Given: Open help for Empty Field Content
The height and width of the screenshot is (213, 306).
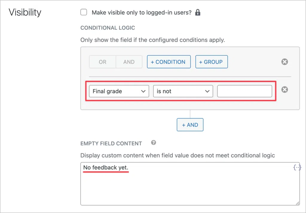Looking at the screenshot, I should click(154, 143).
